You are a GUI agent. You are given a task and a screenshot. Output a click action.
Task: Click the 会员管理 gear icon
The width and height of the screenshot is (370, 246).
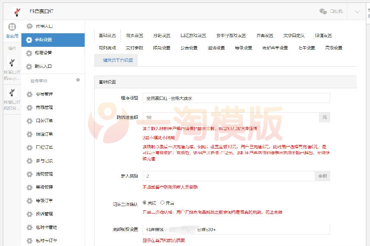tap(30, 94)
